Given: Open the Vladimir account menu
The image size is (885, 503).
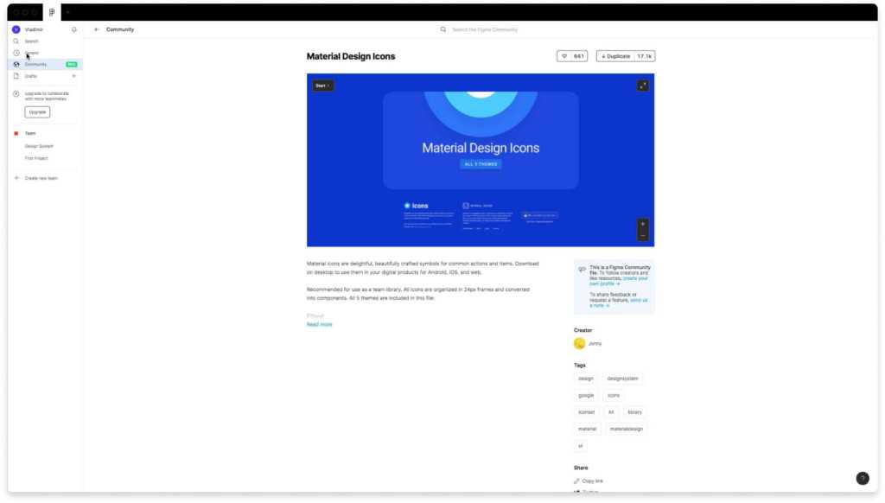Looking at the screenshot, I should pos(33,29).
